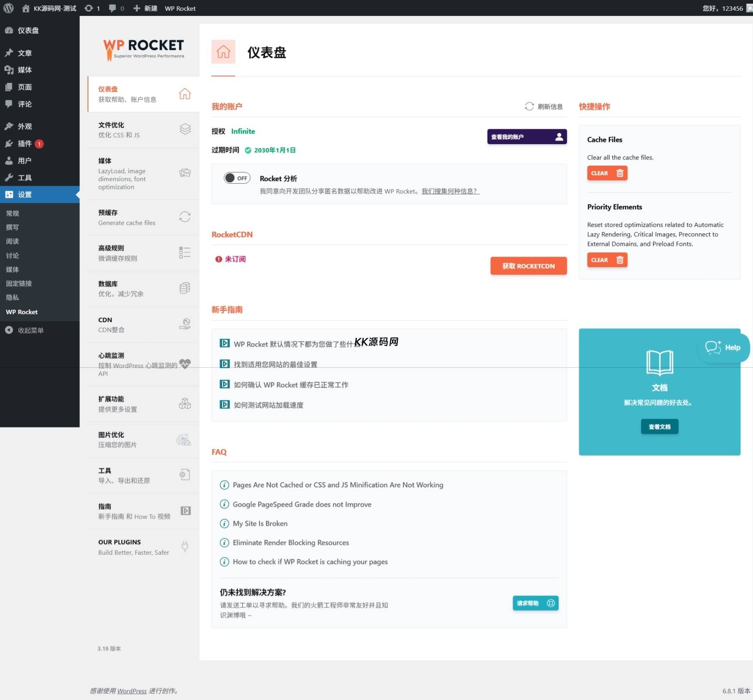Open CDN整合 tab

[144, 325]
